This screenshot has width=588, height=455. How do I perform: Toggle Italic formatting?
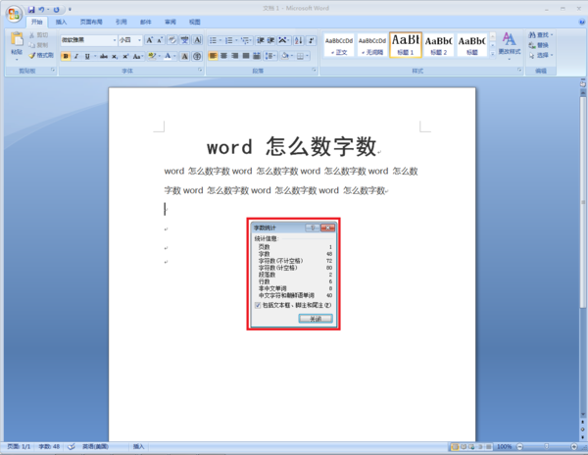click(x=76, y=56)
